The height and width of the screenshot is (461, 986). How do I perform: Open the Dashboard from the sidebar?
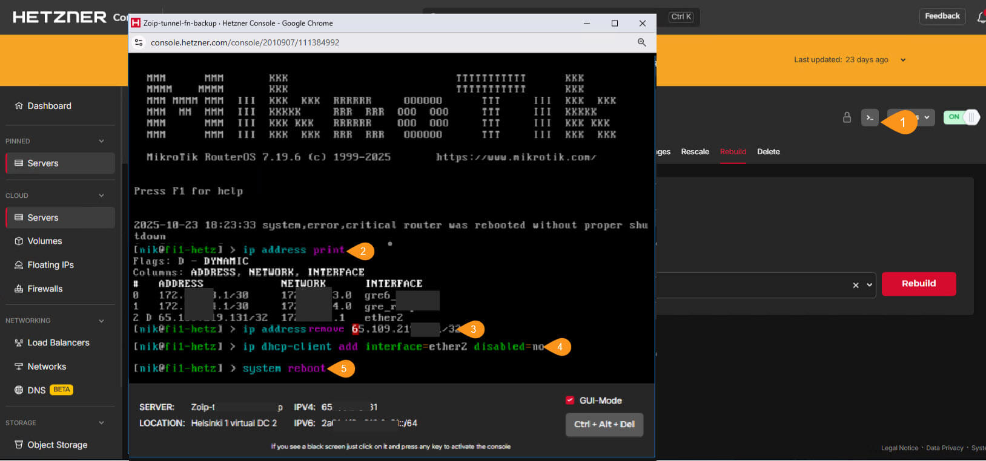click(x=43, y=106)
